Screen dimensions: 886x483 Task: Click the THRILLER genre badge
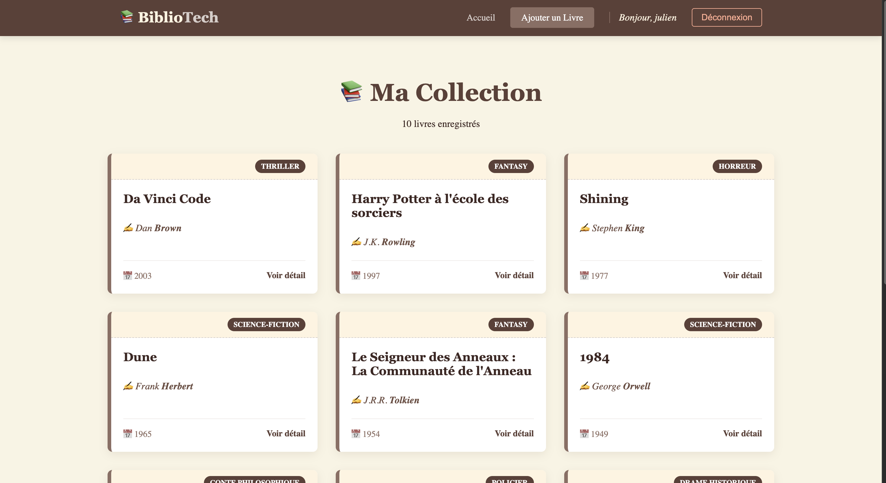point(280,166)
